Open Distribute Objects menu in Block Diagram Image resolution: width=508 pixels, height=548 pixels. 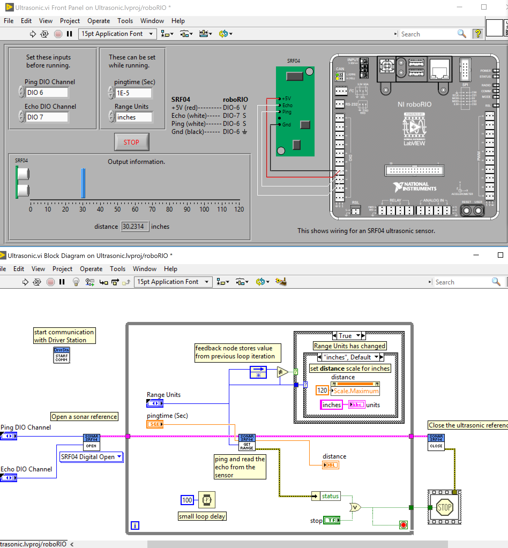coord(242,282)
